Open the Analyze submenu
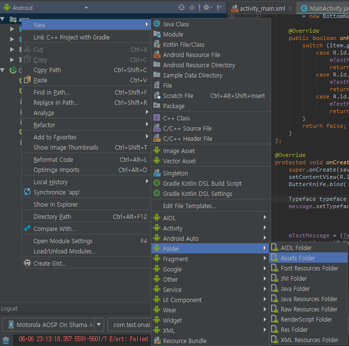349x346 pixels. (86, 113)
